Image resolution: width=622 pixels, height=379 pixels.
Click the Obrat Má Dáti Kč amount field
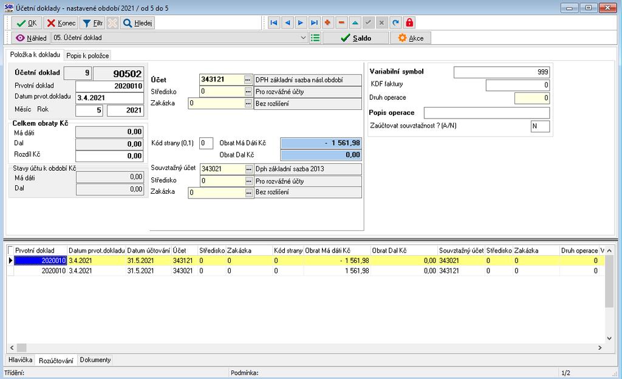[321, 143]
